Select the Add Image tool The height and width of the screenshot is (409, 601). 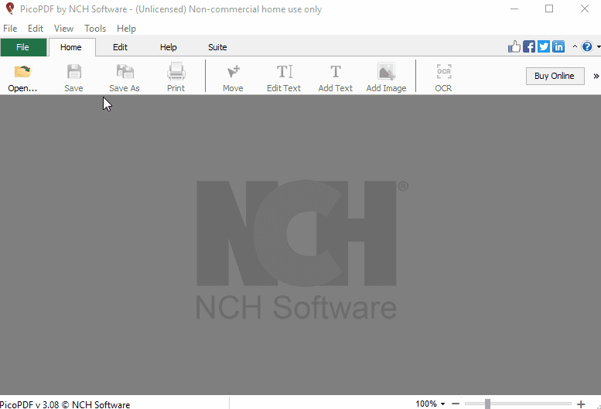387,78
